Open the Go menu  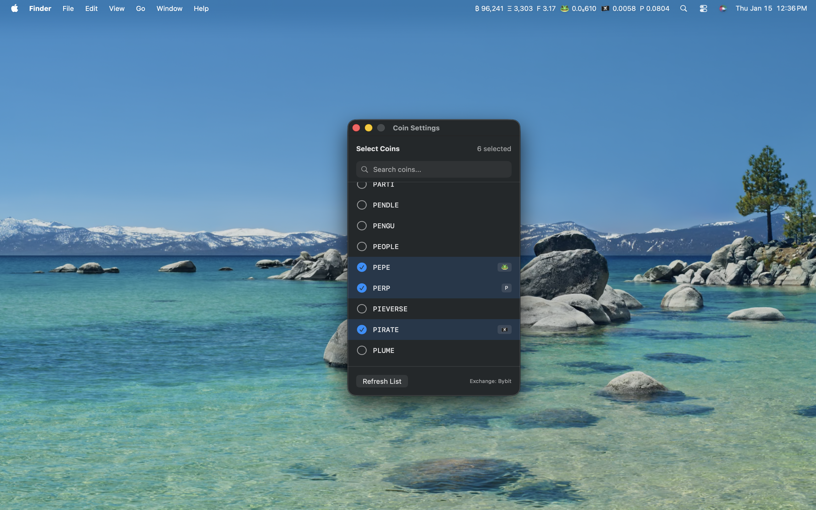(x=140, y=8)
